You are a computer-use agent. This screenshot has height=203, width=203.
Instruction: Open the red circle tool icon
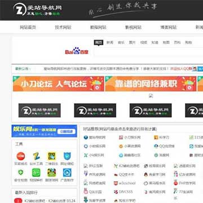[21, 156]
